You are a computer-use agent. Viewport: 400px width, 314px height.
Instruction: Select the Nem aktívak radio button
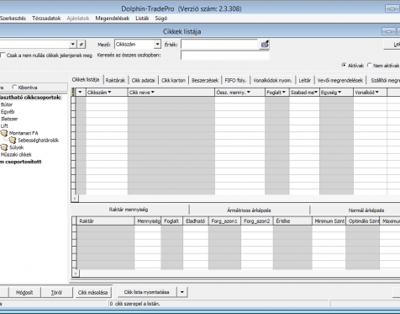[369, 65]
